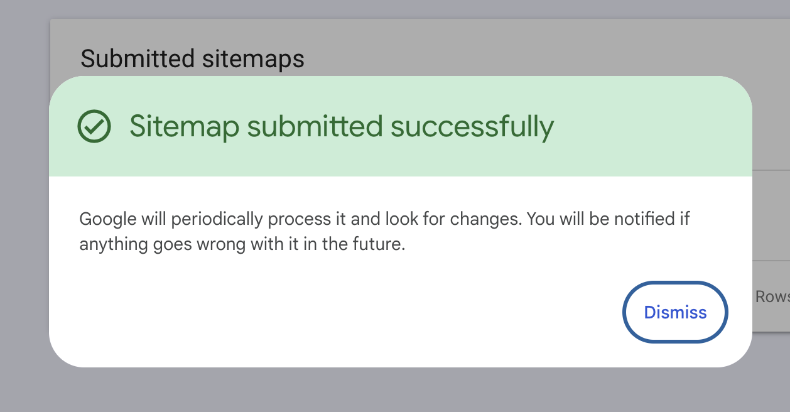Click the phrase 'look for changes'
The width and height of the screenshot is (790, 412).
[453, 220]
